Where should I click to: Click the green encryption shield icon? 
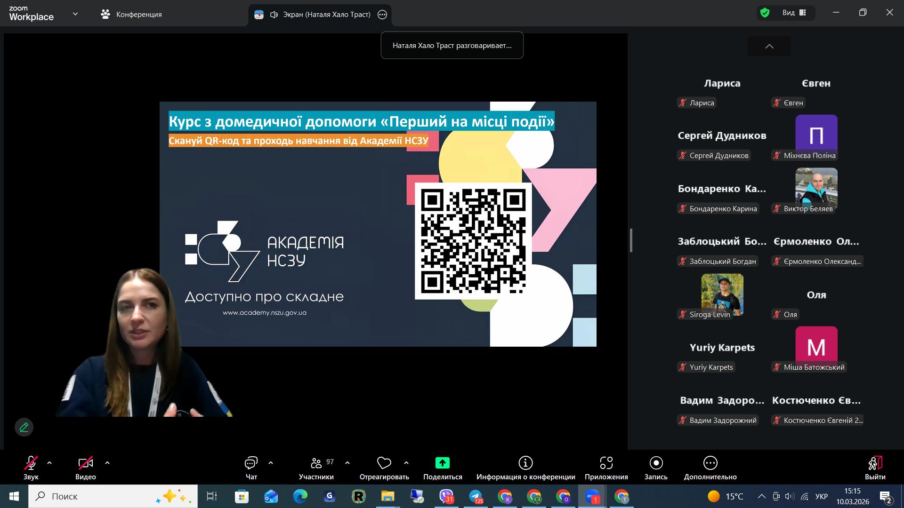pos(765,13)
